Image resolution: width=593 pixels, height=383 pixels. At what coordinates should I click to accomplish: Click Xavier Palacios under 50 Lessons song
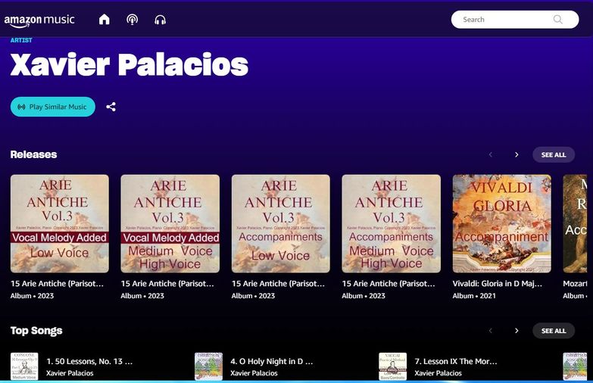click(x=70, y=373)
